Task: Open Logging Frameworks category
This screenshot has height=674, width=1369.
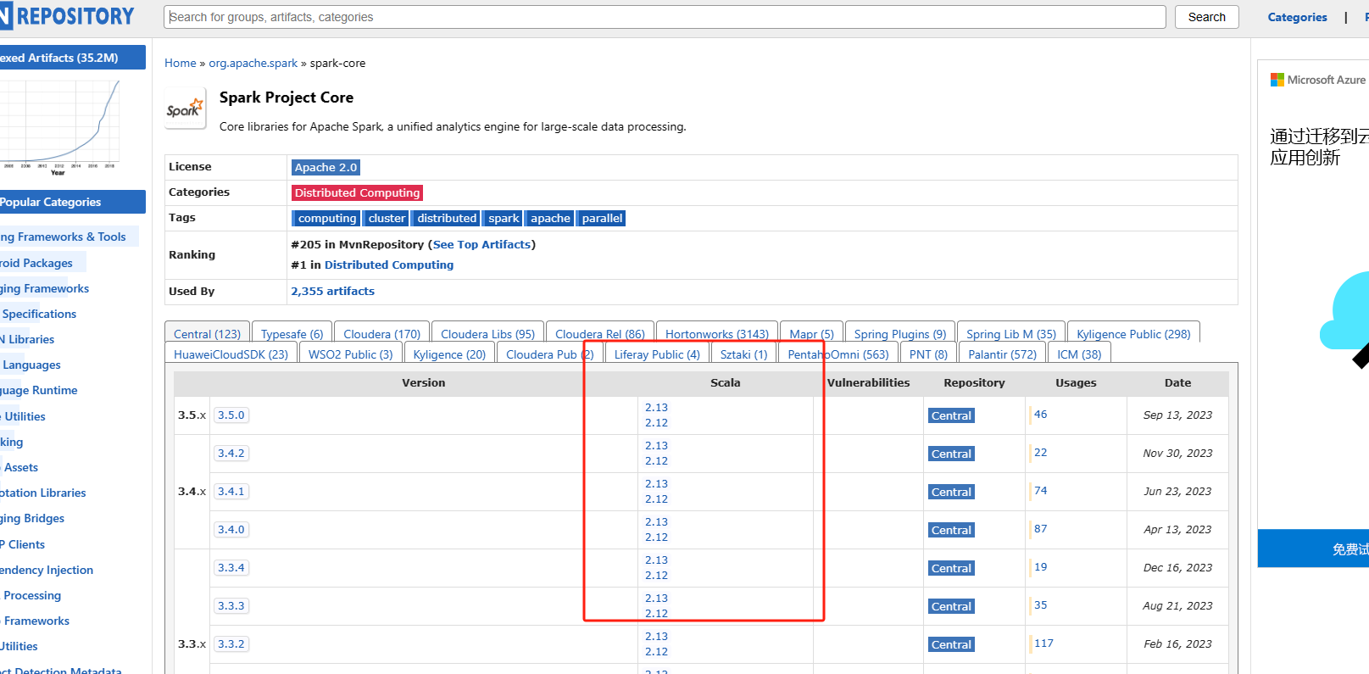Action: tap(44, 289)
